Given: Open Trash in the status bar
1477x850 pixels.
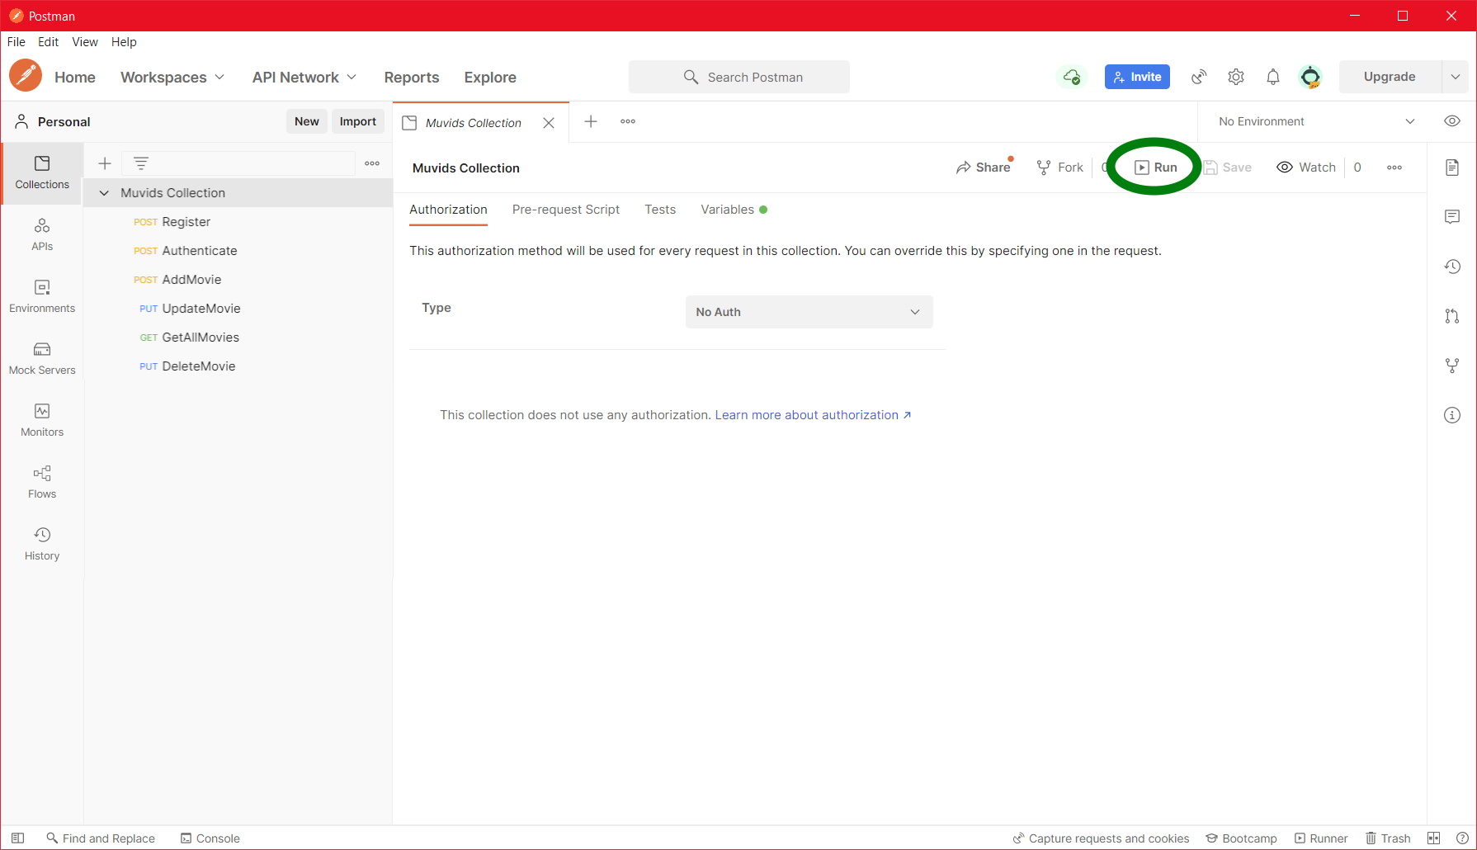Looking at the screenshot, I should pyautogui.click(x=1388, y=838).
